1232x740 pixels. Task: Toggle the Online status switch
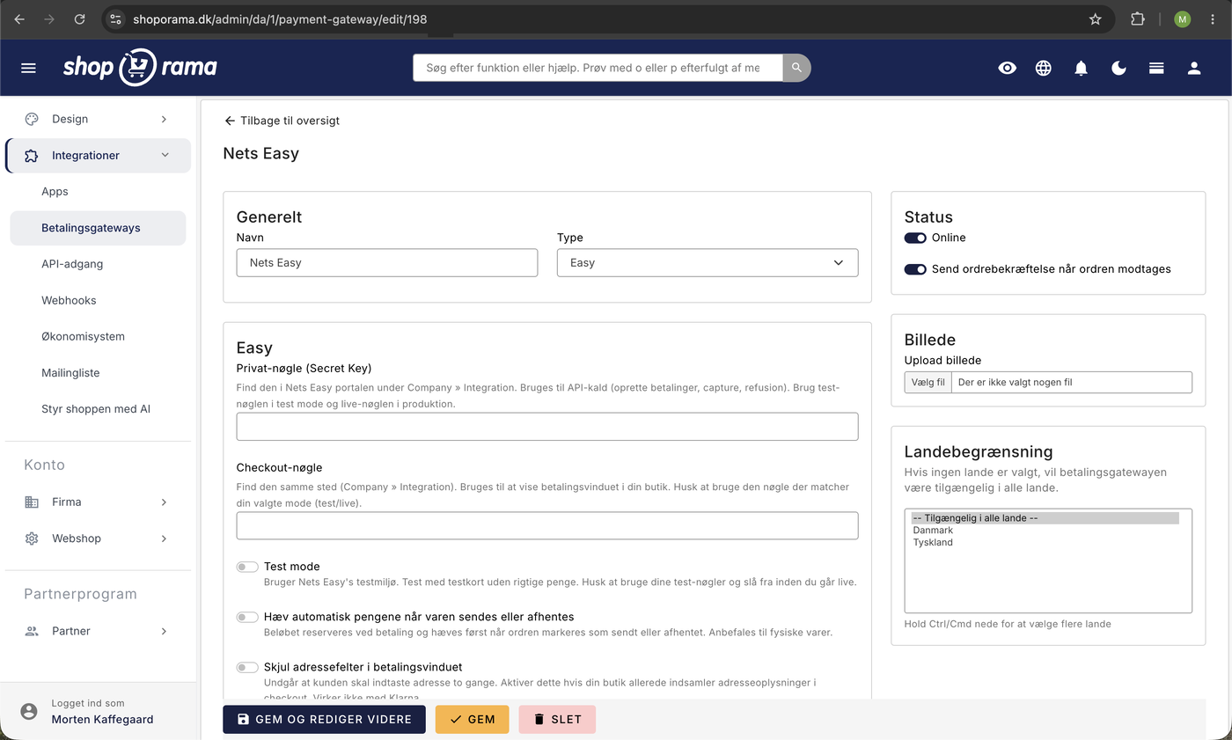click(x=915, y=238)
